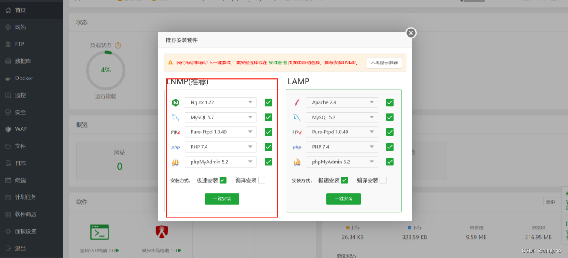Screen dimensions: 568x258
Task: Click the Pure-Ftpd FTP icon in LAMP
Action: 297,132
